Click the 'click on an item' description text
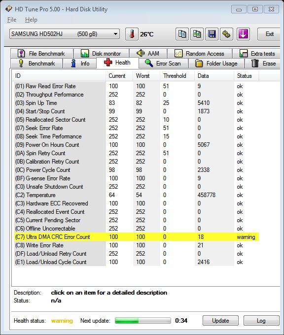The width and height of the screenshot is (284, 335). pos(109,293)
